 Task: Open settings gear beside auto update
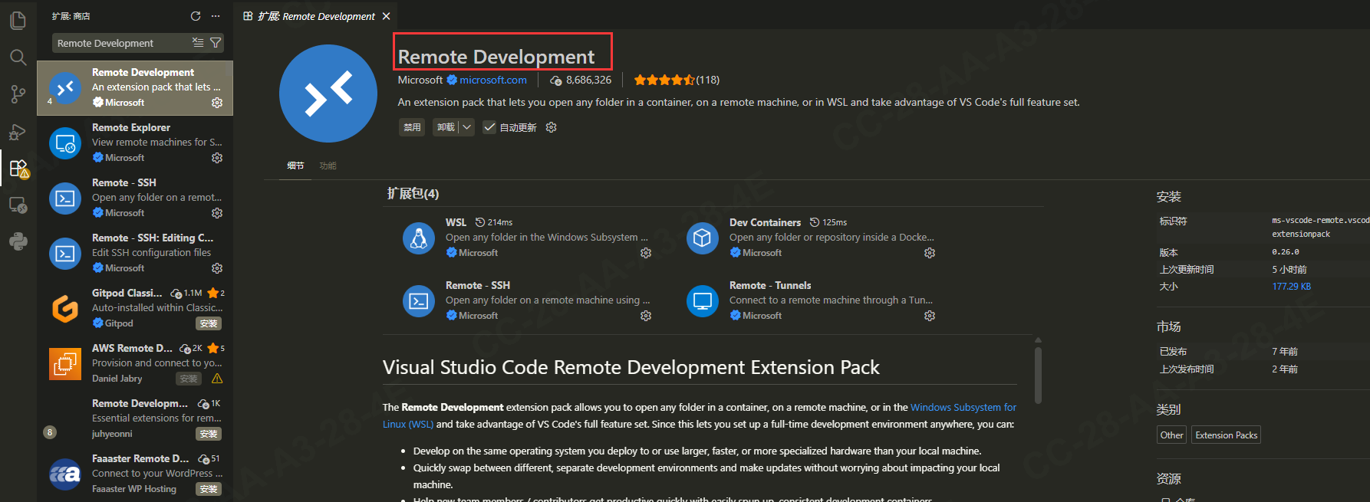[x=551, y=127]
